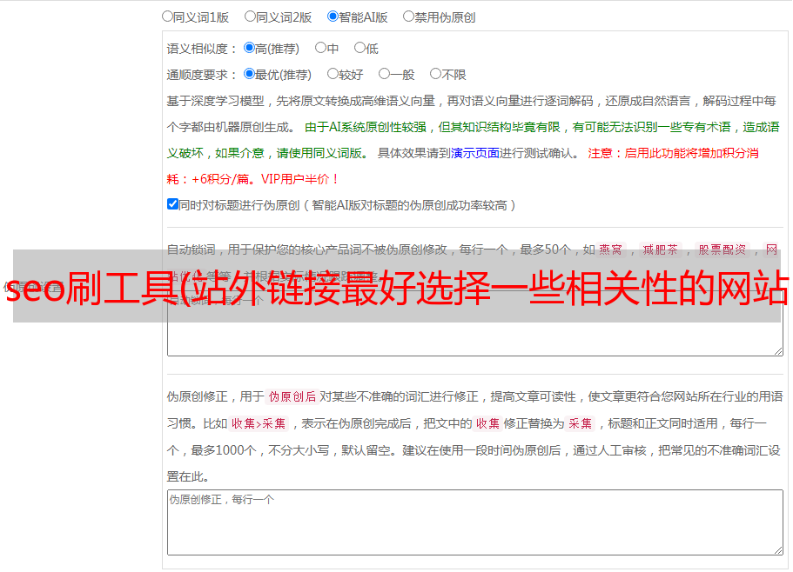Image resolution: width=793 pixels, height=572 pixels.
Task: Click the red VIP用户半价 notice text
Action: [299, 179]
